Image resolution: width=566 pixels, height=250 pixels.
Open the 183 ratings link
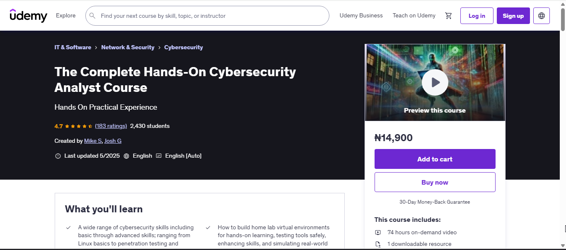click(111, 126)
